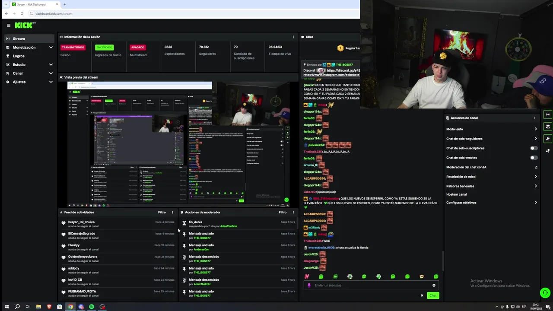This screenshot has height=311, width=553.
Task: Open the emoji picker in message box
Action: [x=434, y=285]
